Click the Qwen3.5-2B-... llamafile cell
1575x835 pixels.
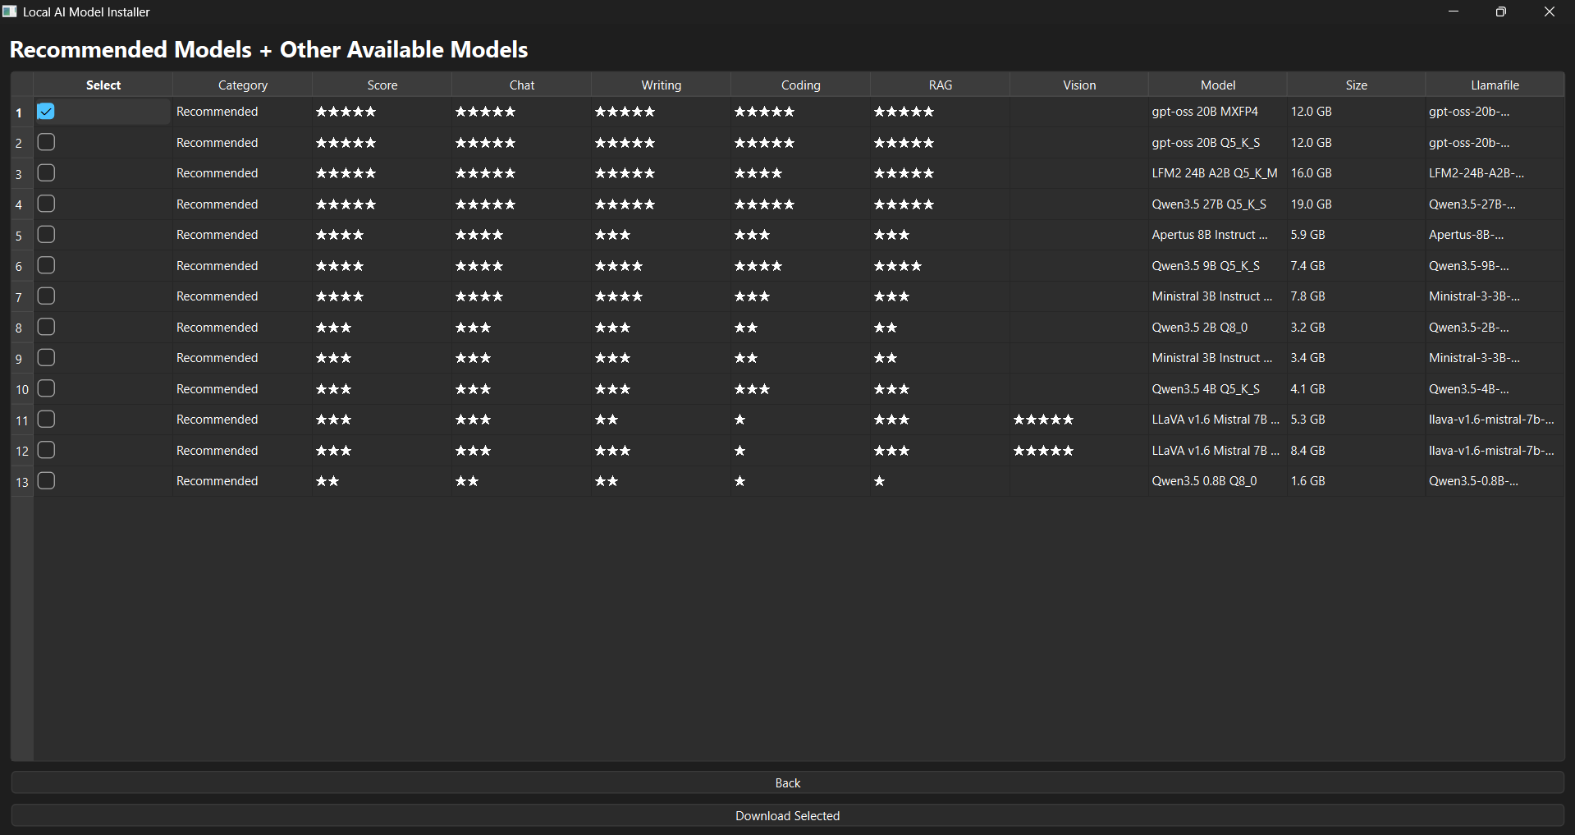pos(1495,328)
